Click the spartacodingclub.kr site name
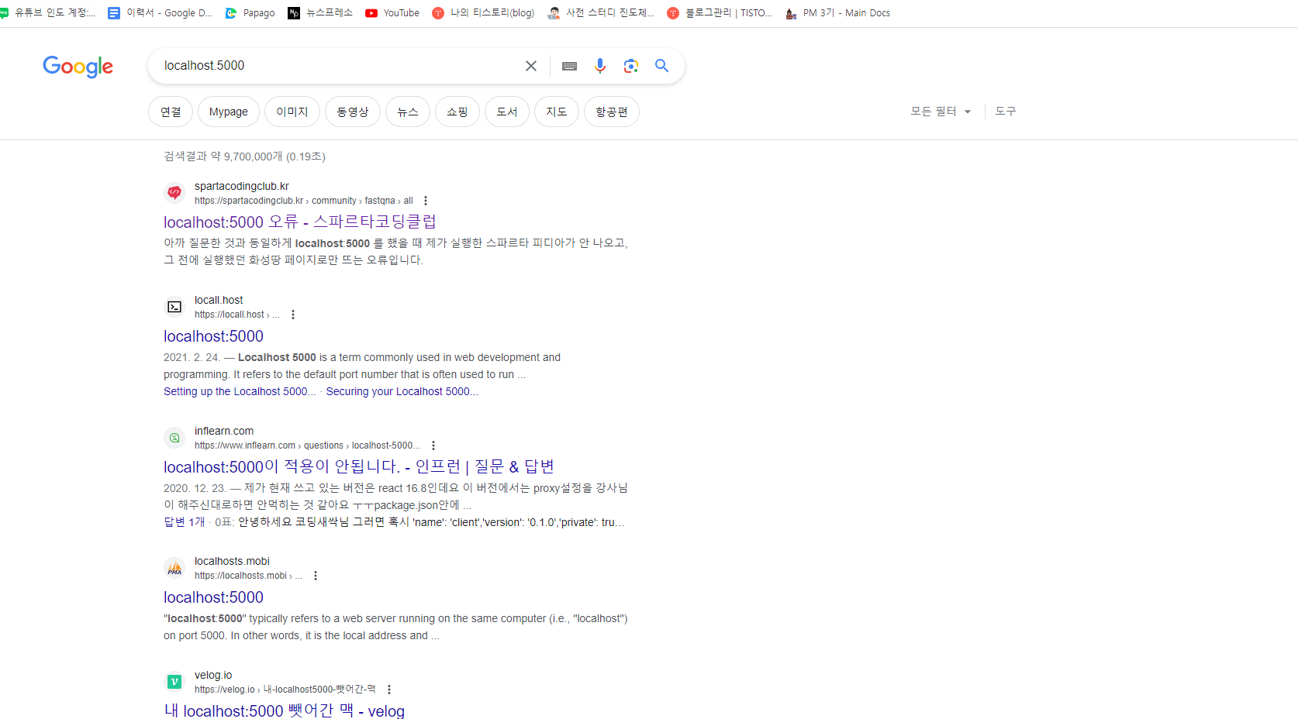Viewport: 1298px width, 719px height. point(241,186)
